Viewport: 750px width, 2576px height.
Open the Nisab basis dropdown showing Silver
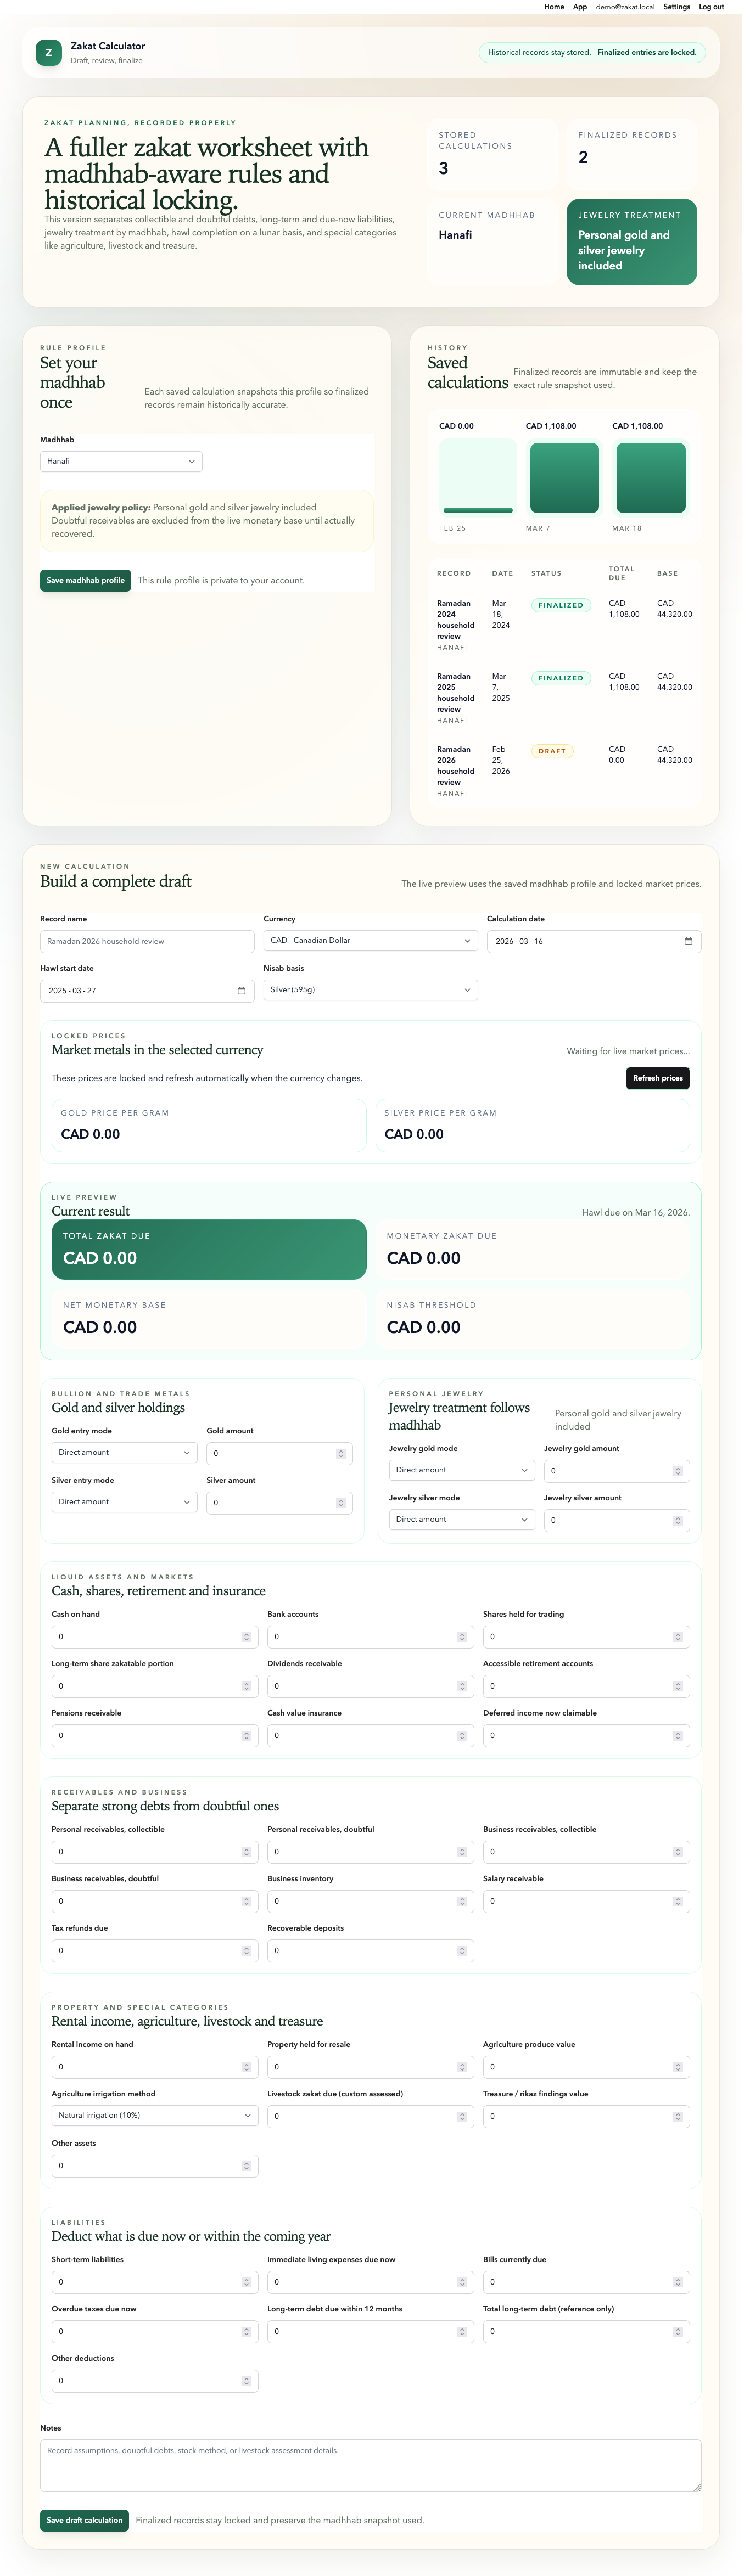[x=370, y=990]
